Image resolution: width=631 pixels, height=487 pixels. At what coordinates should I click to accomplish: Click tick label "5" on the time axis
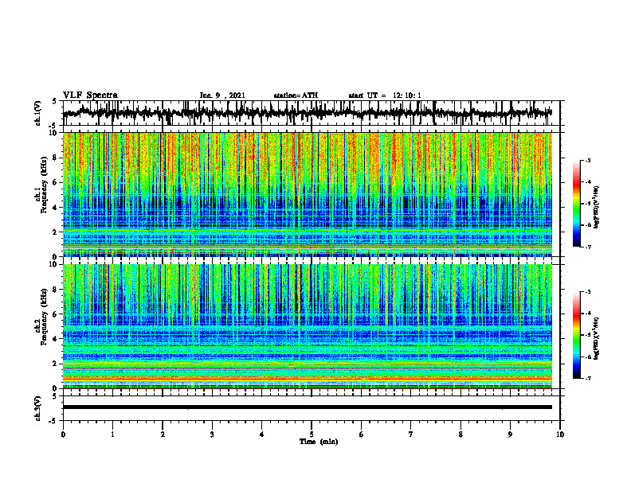tap(312, 434)
